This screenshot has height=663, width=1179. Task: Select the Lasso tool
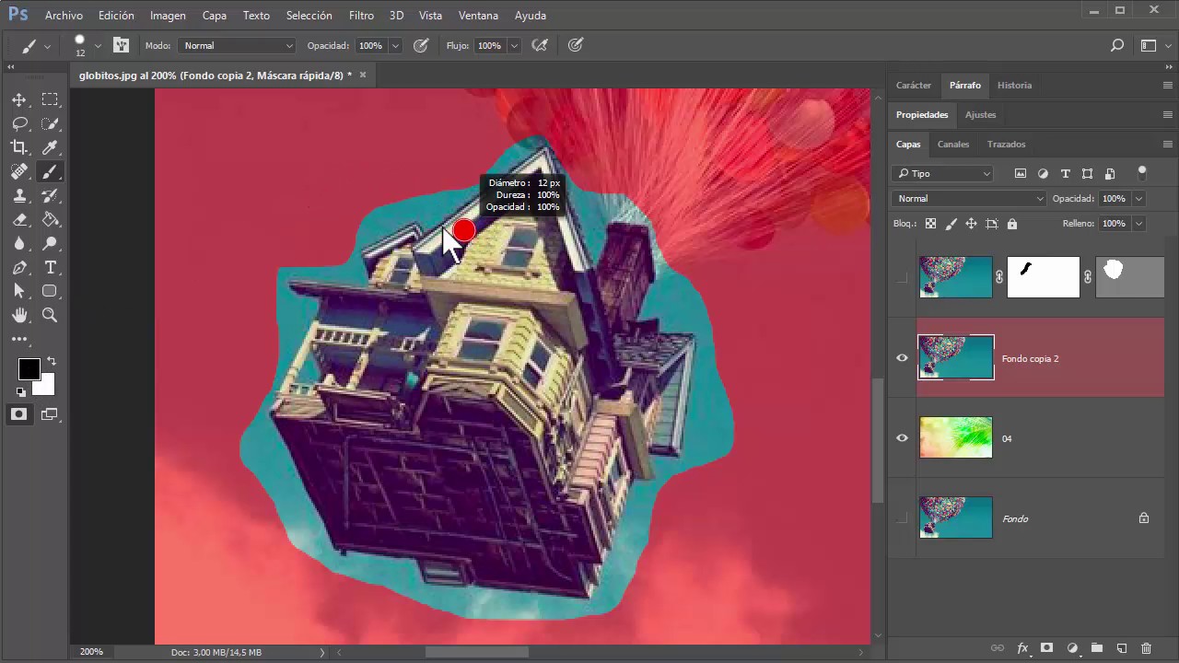[19, 123]
